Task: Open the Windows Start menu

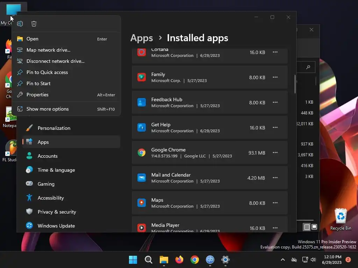Action: pos(133,260)
